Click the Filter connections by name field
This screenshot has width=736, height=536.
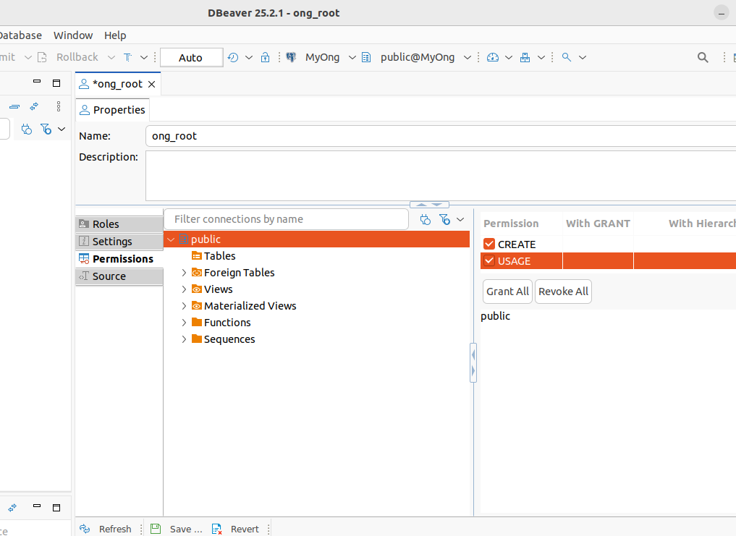(287, 219)
